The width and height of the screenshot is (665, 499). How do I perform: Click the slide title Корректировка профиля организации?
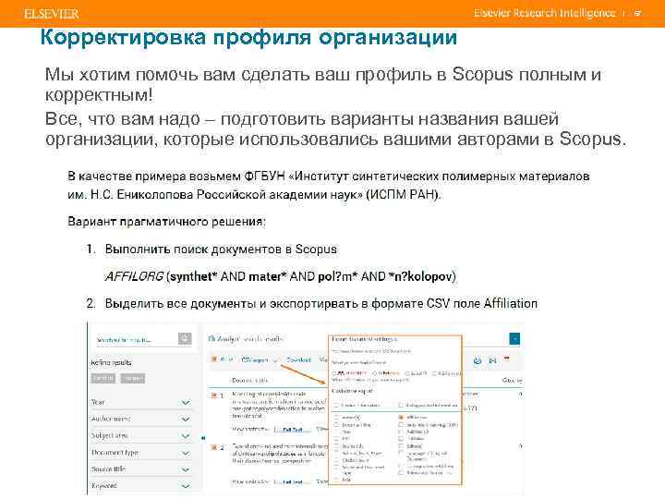249,37
